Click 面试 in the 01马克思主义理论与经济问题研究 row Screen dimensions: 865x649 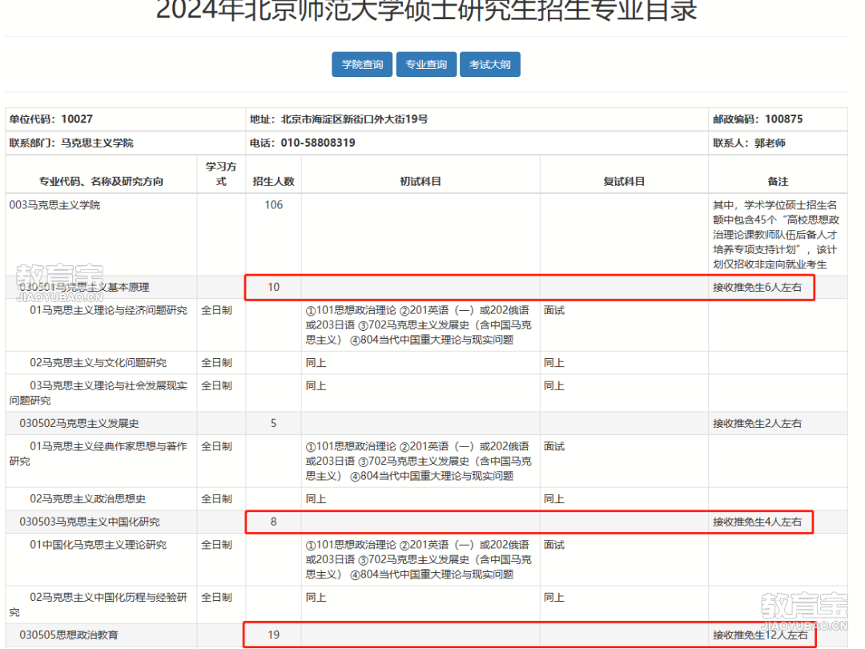pos(554,310)
